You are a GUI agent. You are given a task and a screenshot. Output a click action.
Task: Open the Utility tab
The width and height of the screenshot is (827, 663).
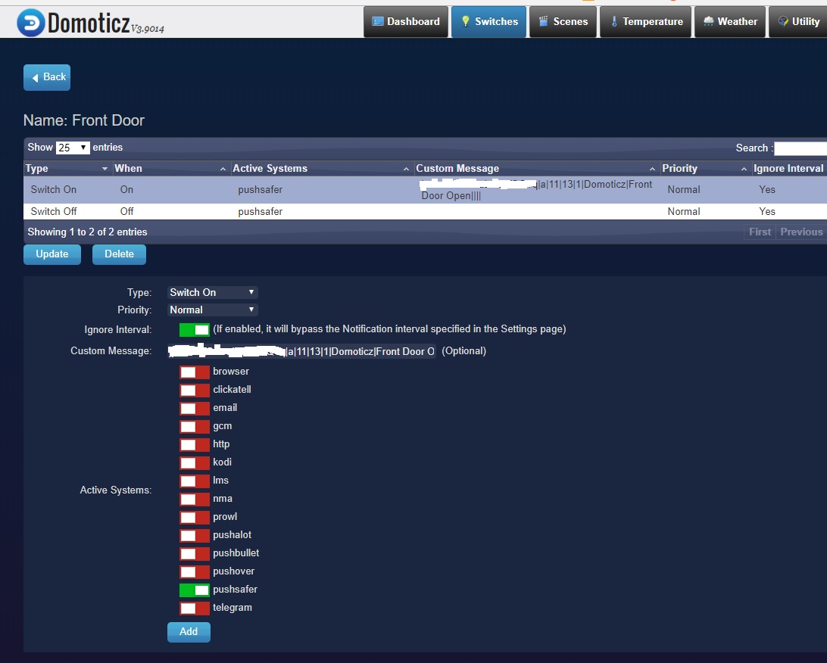[798, 22]
